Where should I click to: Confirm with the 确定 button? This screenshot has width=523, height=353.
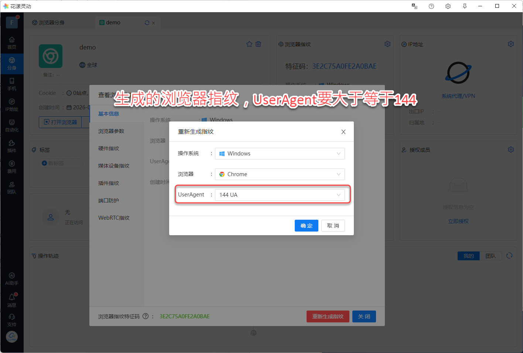click(x=306, y=226)
